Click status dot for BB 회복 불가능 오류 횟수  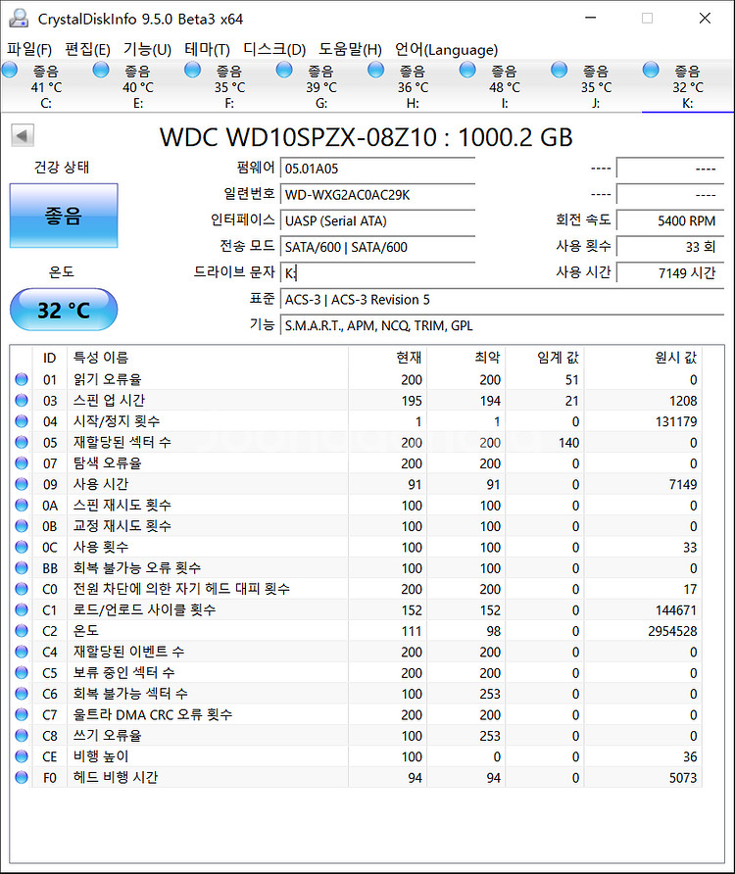[22, 567]
